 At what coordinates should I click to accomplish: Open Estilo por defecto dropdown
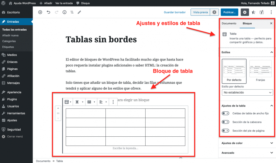coord(247,92)
